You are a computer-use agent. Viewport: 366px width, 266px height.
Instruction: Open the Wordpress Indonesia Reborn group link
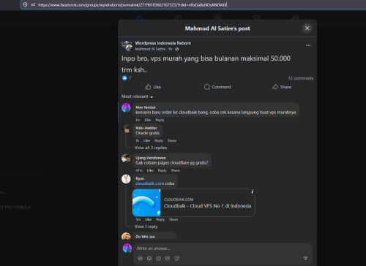163,43
